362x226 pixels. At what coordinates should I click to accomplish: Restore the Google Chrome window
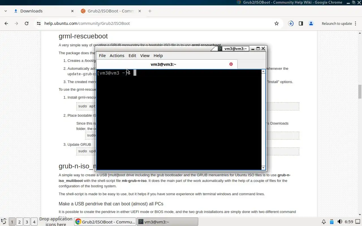point(354,2)
